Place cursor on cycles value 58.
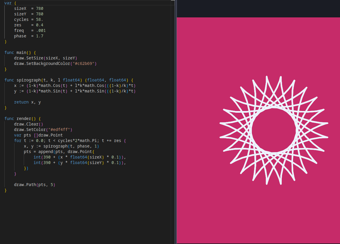The width and height of the screenshot is (340, 244). pyautogui.click(x=39, y=19)
